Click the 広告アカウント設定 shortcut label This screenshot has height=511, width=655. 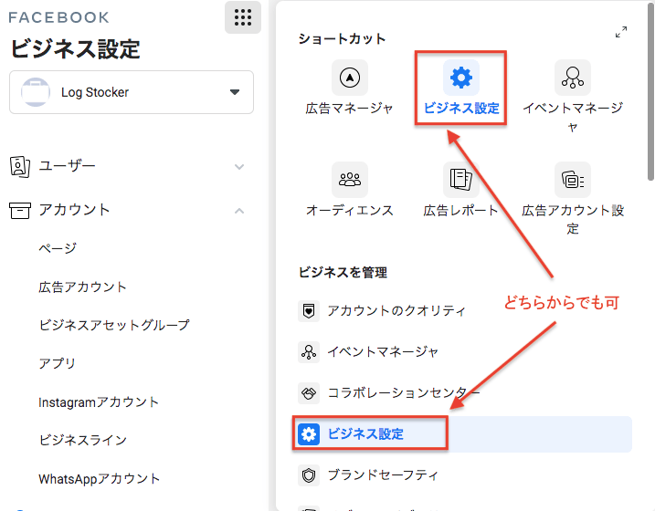(573, 219)
